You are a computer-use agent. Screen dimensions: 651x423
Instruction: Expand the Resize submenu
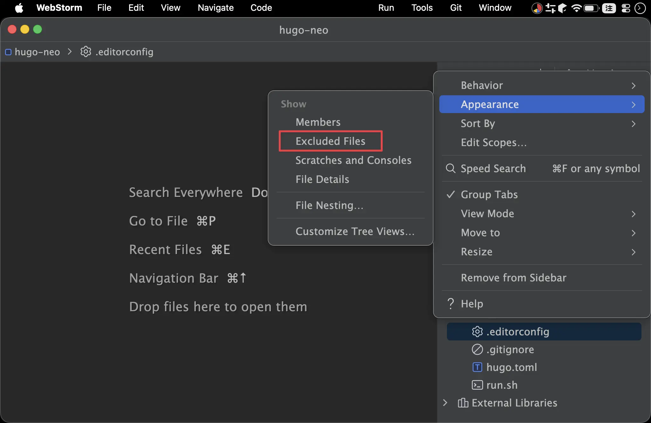[x=542, y=252]
